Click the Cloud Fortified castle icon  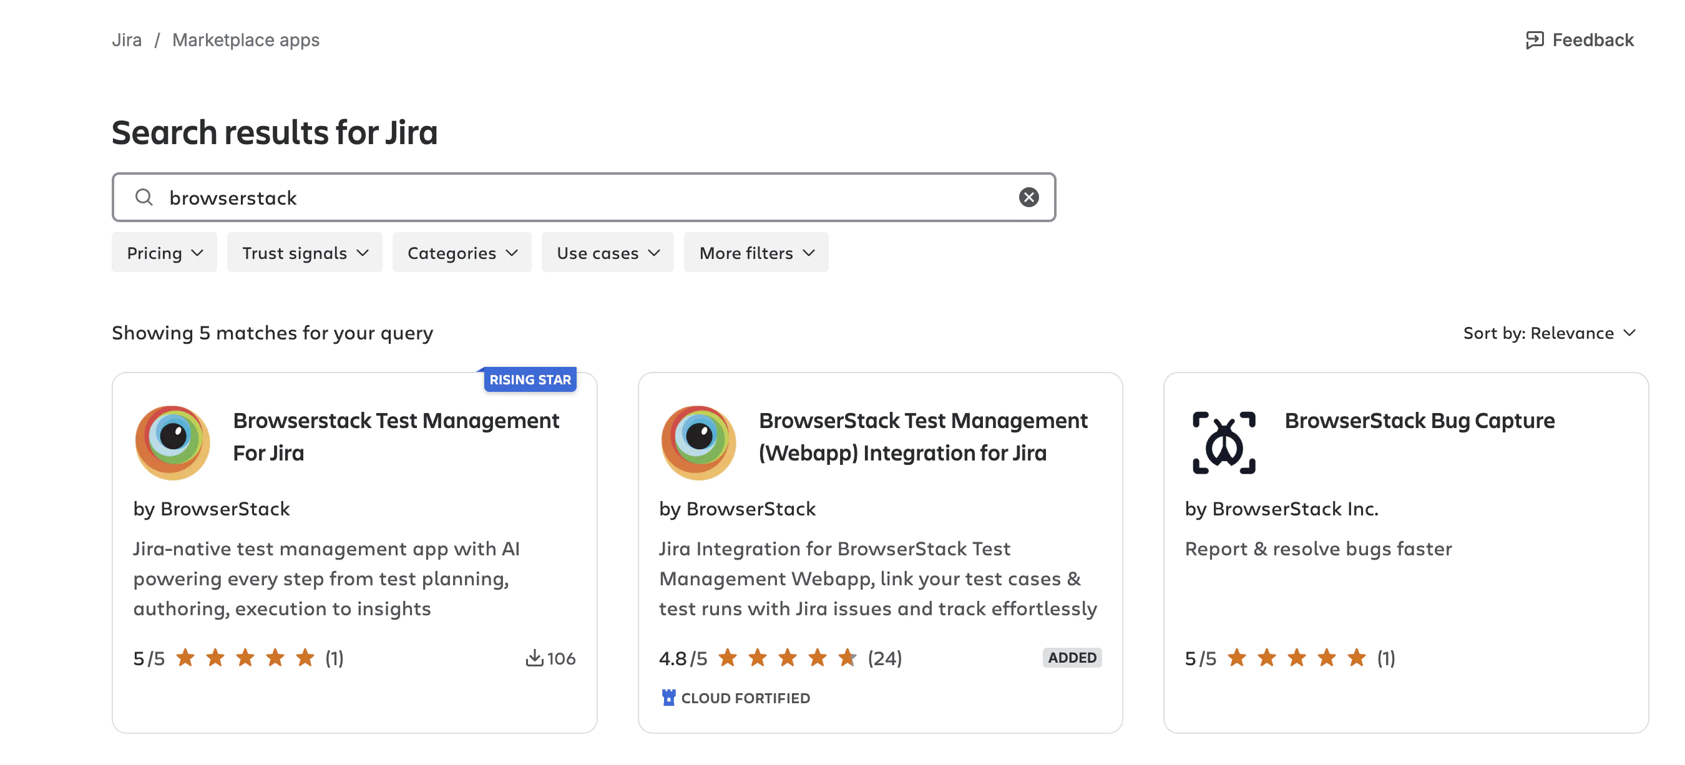coord(668,698)
